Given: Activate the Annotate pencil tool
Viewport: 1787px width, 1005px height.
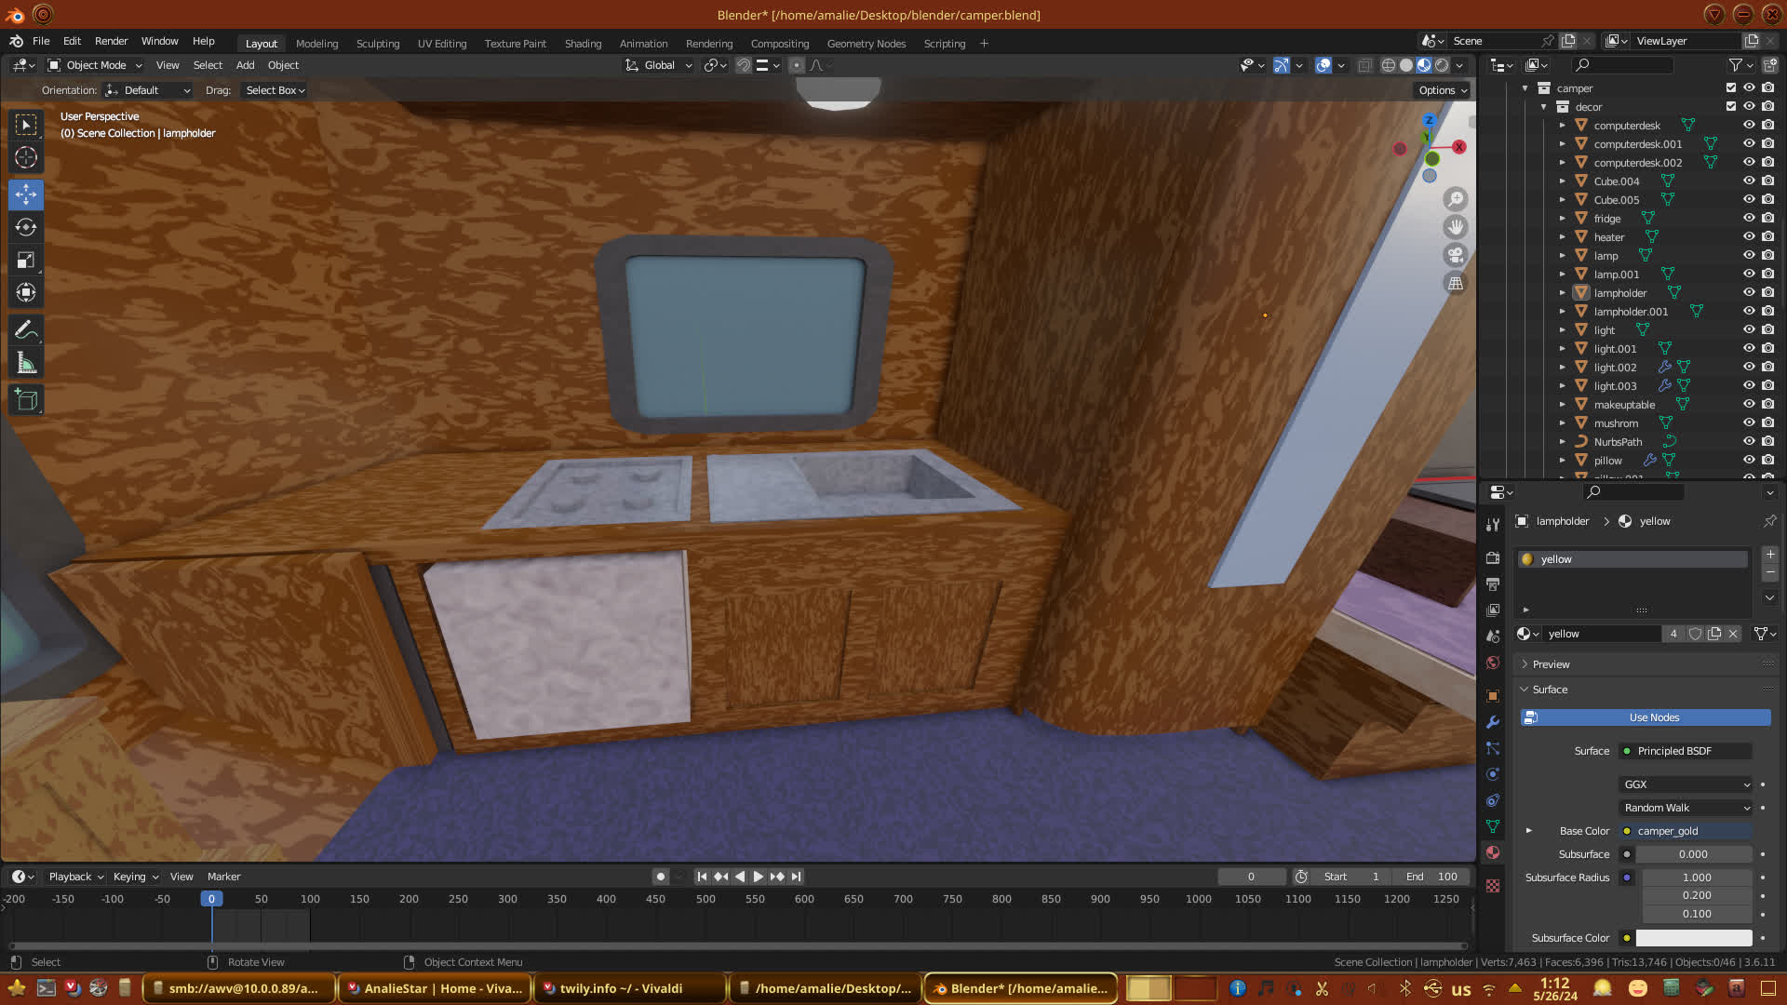Looking at the screenshot, I should (26, 330).
